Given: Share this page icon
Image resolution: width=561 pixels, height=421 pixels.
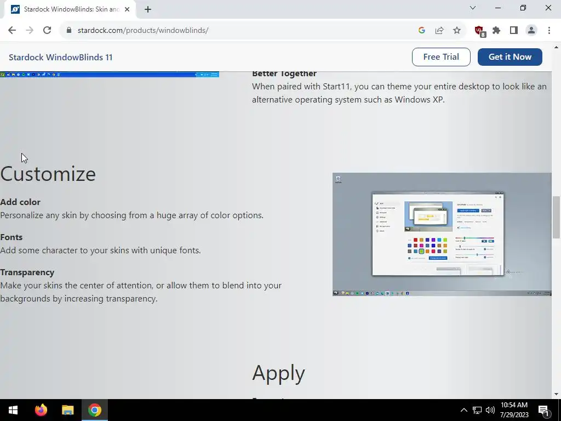Looking at the screenshot, I should click(x=439, y=31).
